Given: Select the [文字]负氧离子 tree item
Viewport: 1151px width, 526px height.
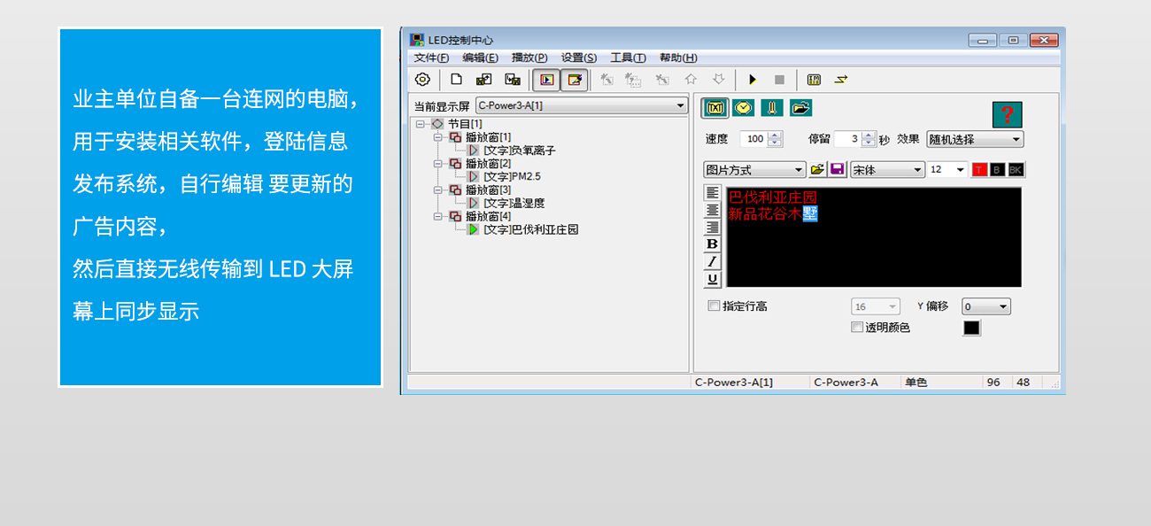Looking at the screenshot, I should [x=519, y=151].
